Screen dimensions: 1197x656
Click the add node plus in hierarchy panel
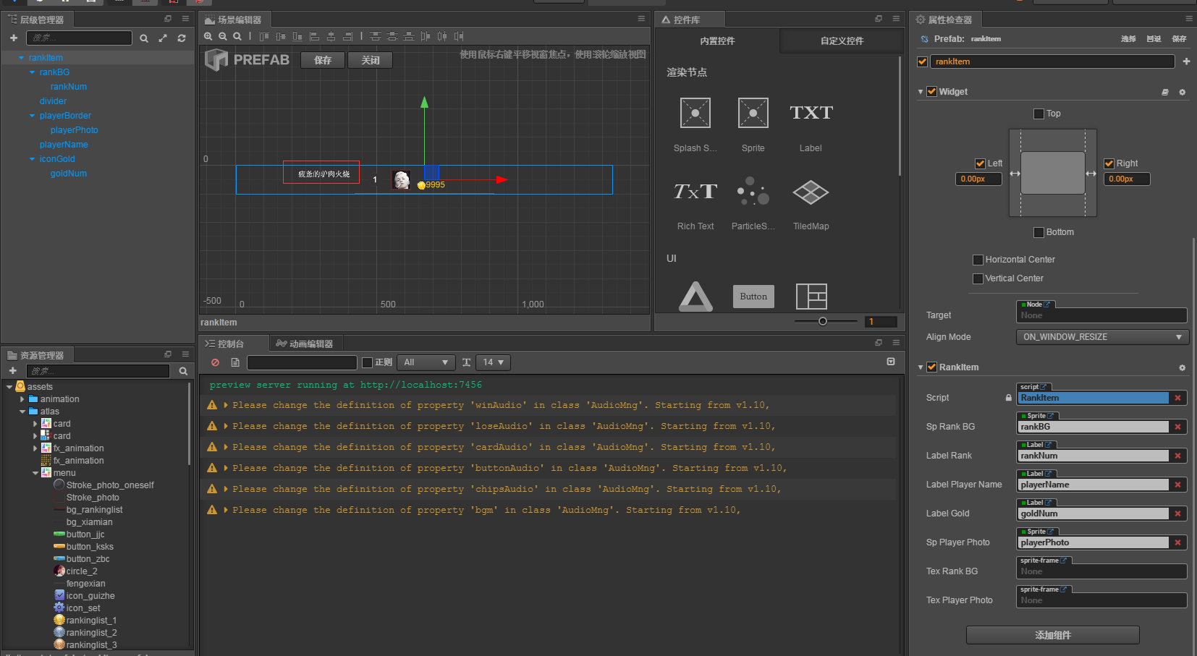pyautogui.click(x=13, y=38)
